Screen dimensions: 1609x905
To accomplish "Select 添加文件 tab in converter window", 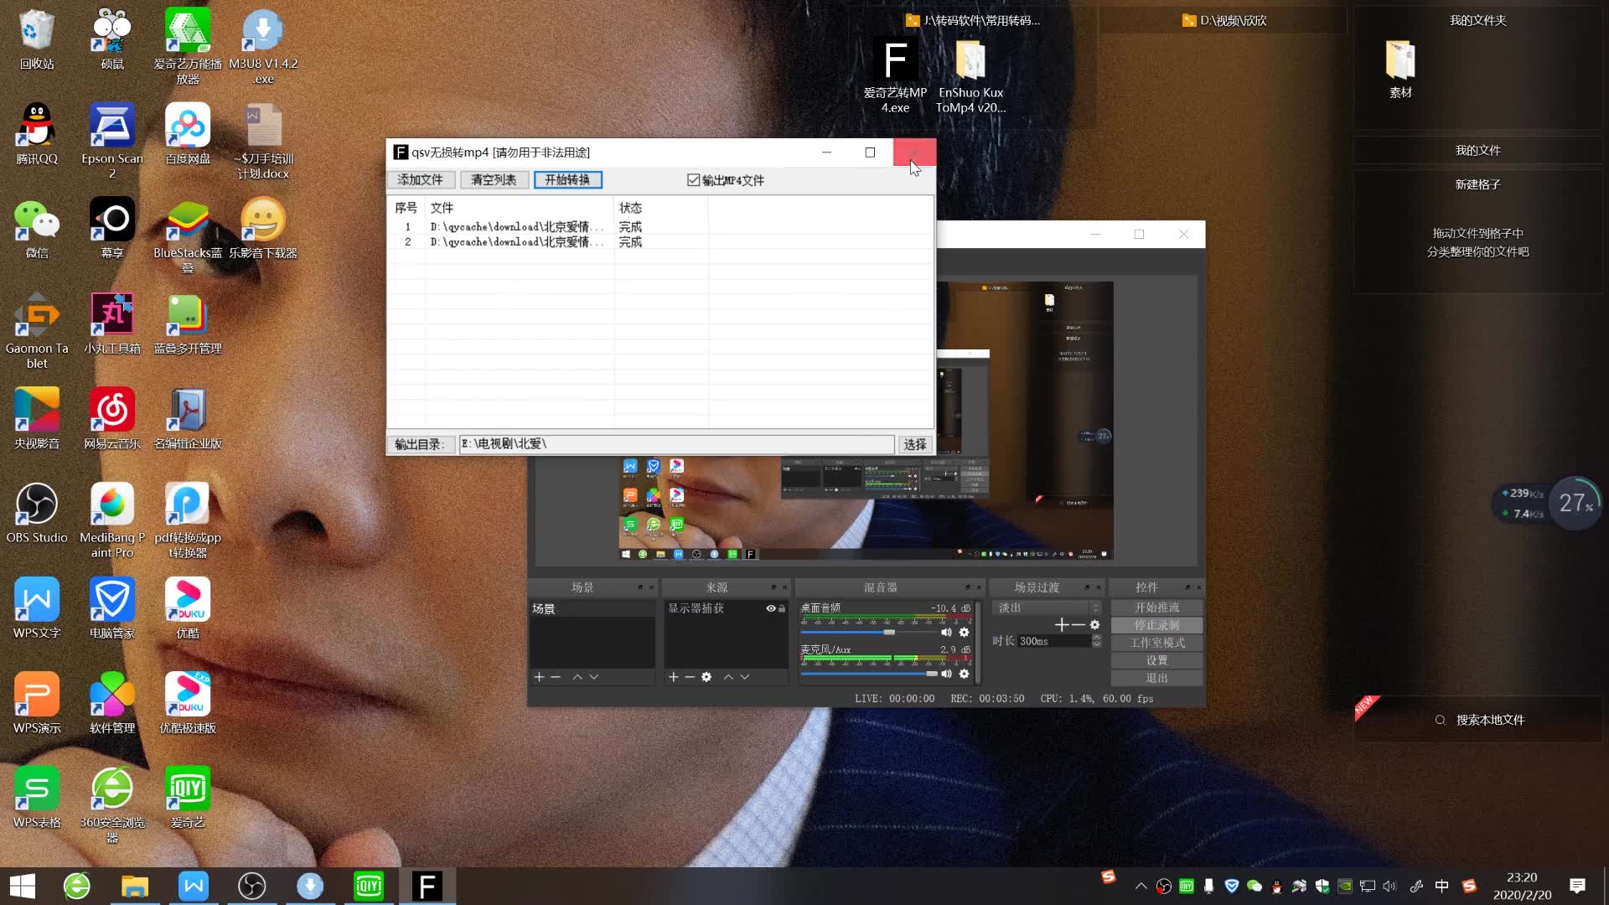I will (417, 179).
